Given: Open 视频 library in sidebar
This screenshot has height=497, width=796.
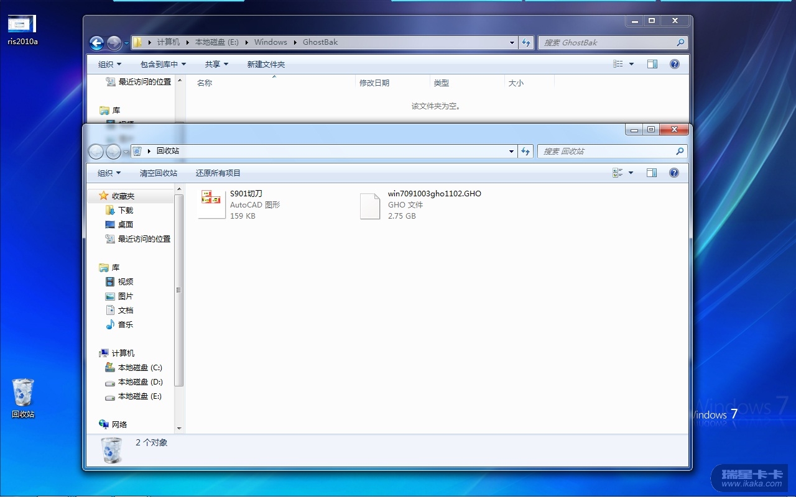Looking at the screenshot, I should [119, 282].
